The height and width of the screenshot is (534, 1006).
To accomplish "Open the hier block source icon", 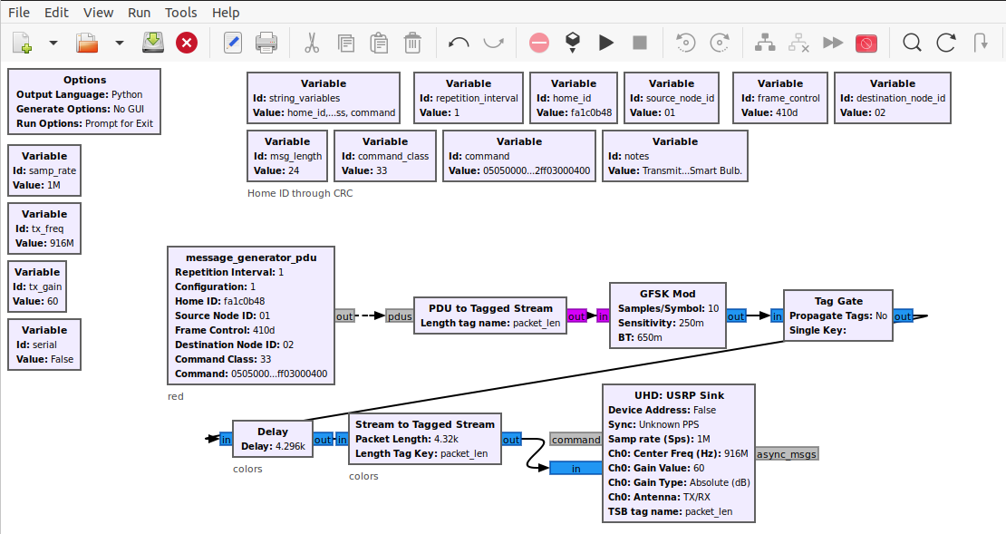I will [x=980, y=43].
